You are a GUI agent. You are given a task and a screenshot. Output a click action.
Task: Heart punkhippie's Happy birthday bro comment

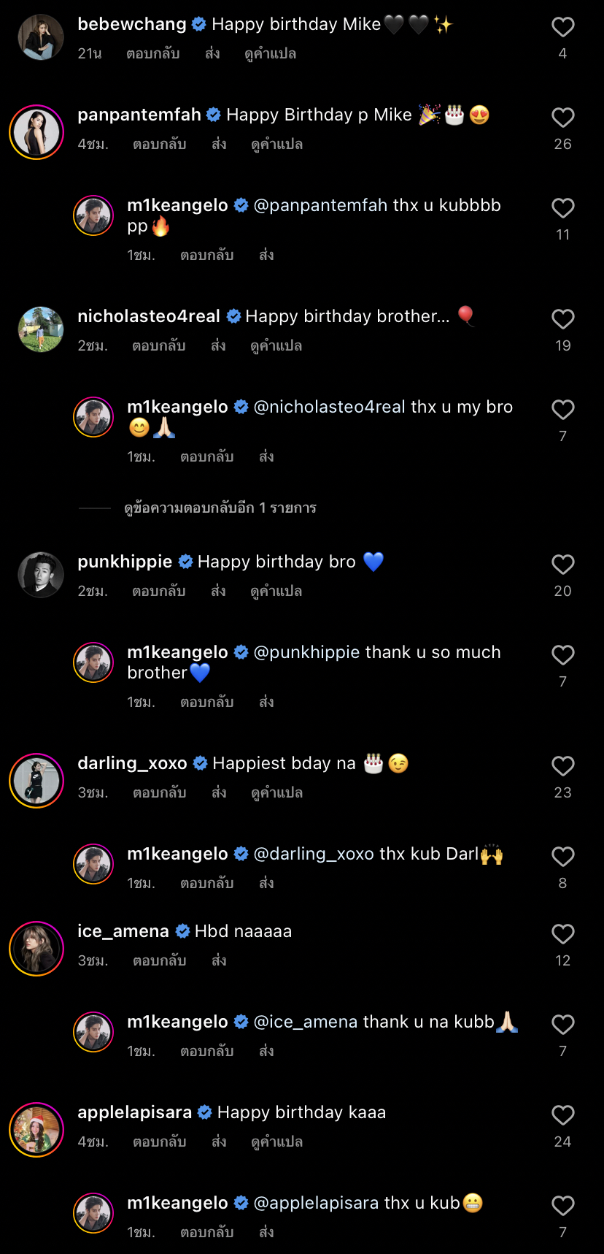pyautogui.click(x=562, y=565)
